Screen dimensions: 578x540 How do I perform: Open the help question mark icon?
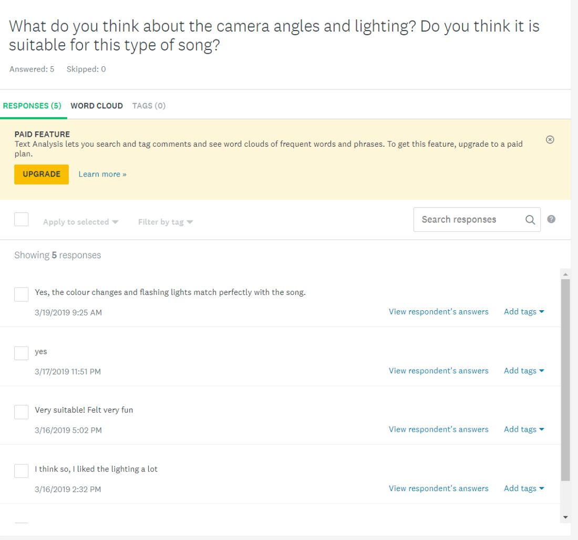point(551,219)
